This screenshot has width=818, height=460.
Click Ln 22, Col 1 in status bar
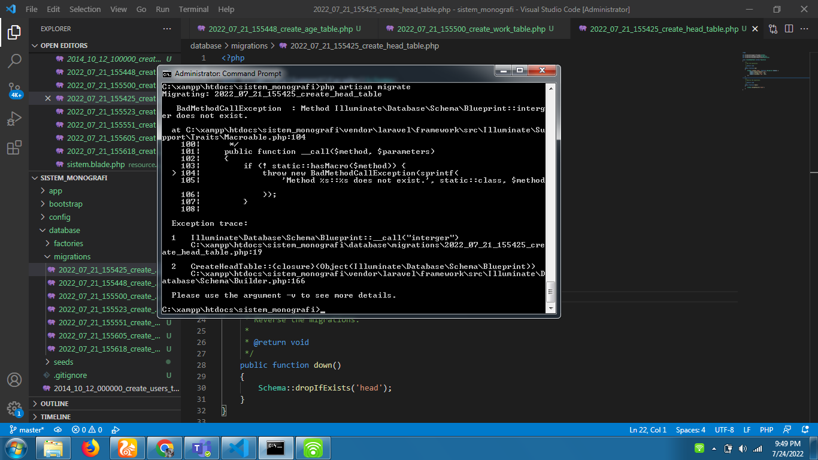click(648, 429)
